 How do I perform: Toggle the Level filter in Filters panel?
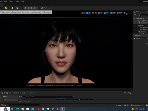point(10,100)
